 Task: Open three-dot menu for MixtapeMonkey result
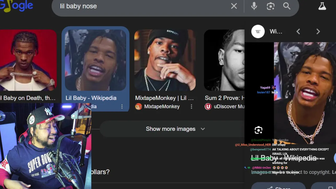(x=191, y=107)
